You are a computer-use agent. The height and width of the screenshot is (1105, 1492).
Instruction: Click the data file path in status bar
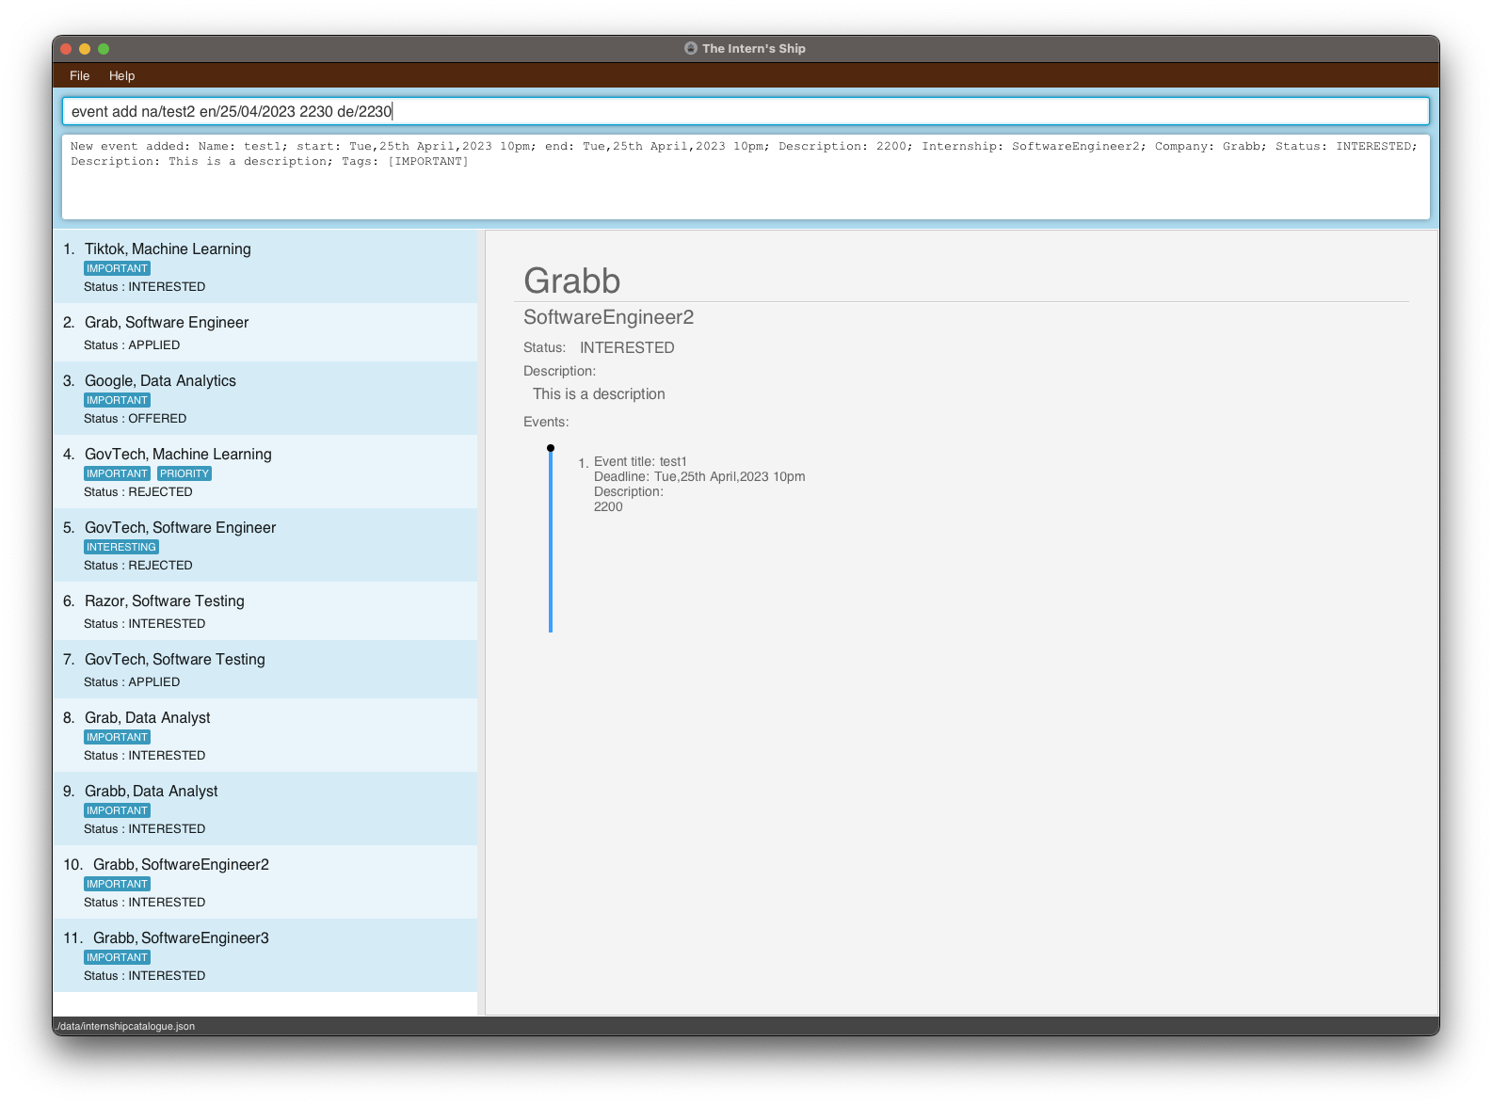(x=124, y=1026)
